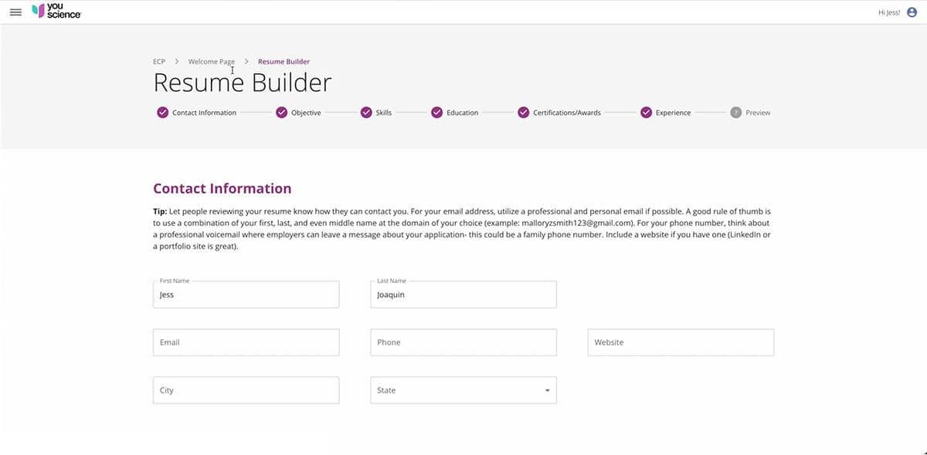Viewport: 927px width, 455px height.
Task: Click into the Phone field
Action: coord(463,342)
